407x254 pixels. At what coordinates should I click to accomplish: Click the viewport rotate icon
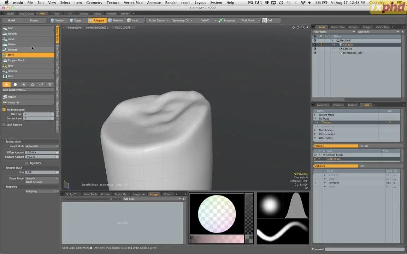(298, 27)
